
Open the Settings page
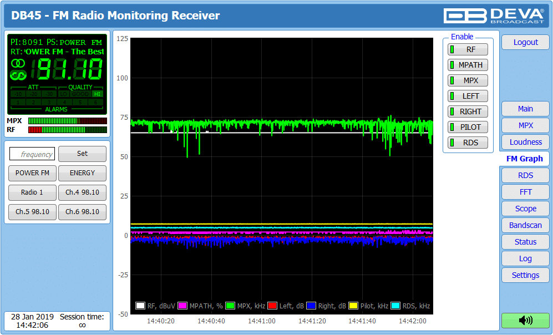tap(525, 275)
